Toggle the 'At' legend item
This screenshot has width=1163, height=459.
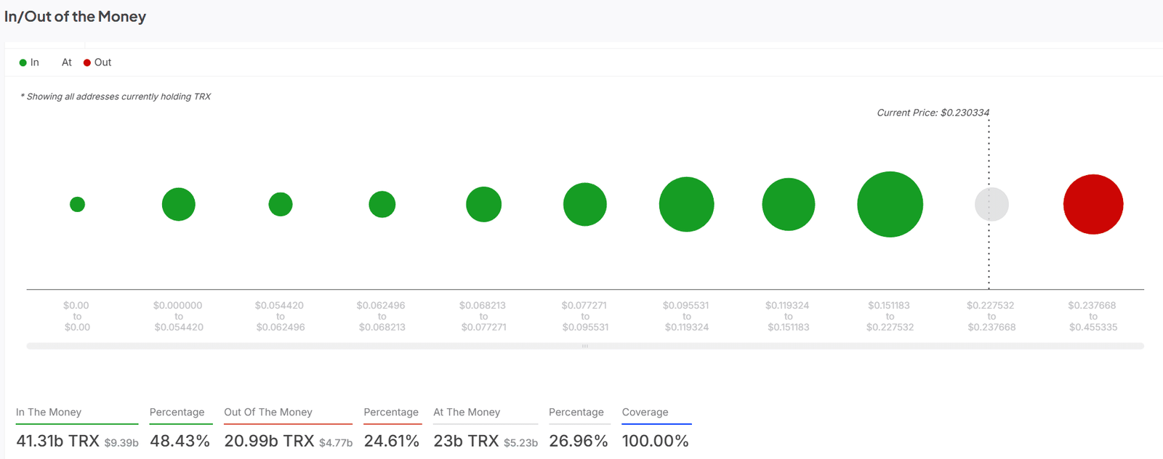[x=66, y=62]
